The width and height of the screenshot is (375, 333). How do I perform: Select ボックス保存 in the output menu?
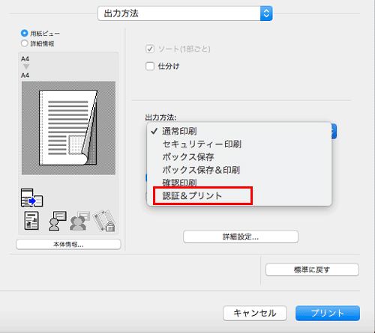point(188,157)
